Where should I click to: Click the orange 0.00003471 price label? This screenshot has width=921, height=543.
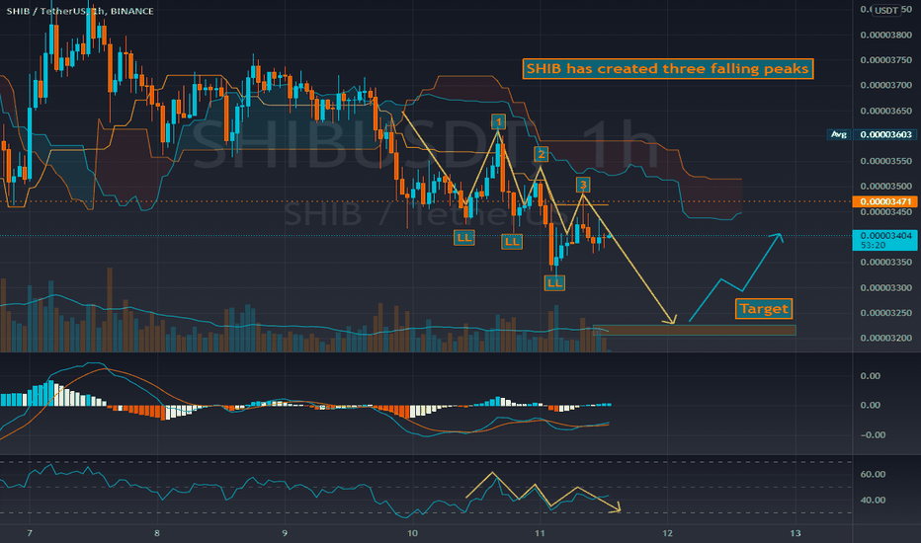pyautogui.click(x=884, y=201)
